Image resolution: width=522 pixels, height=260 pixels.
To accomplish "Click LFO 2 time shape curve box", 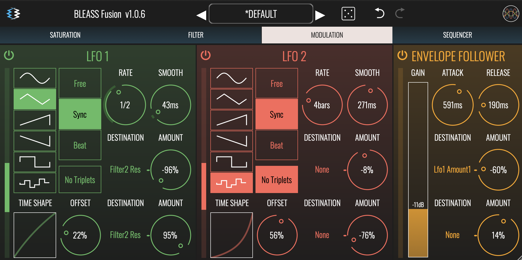I will point(232,235).
